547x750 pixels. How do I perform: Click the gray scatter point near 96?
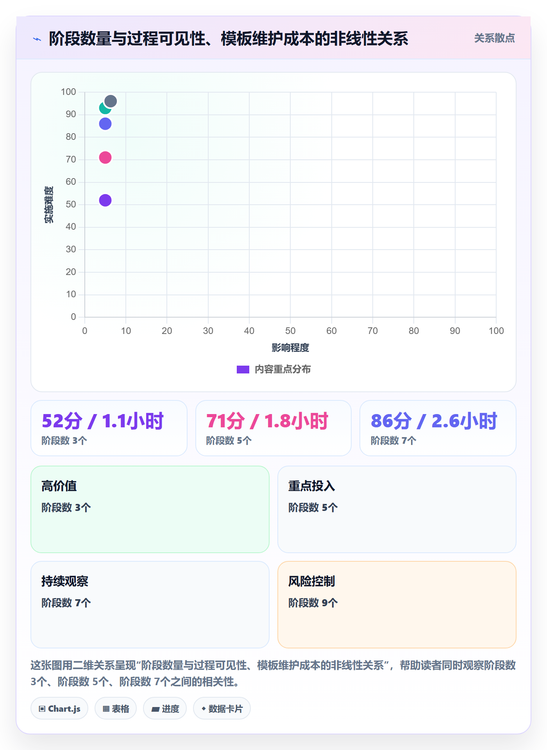111,102
